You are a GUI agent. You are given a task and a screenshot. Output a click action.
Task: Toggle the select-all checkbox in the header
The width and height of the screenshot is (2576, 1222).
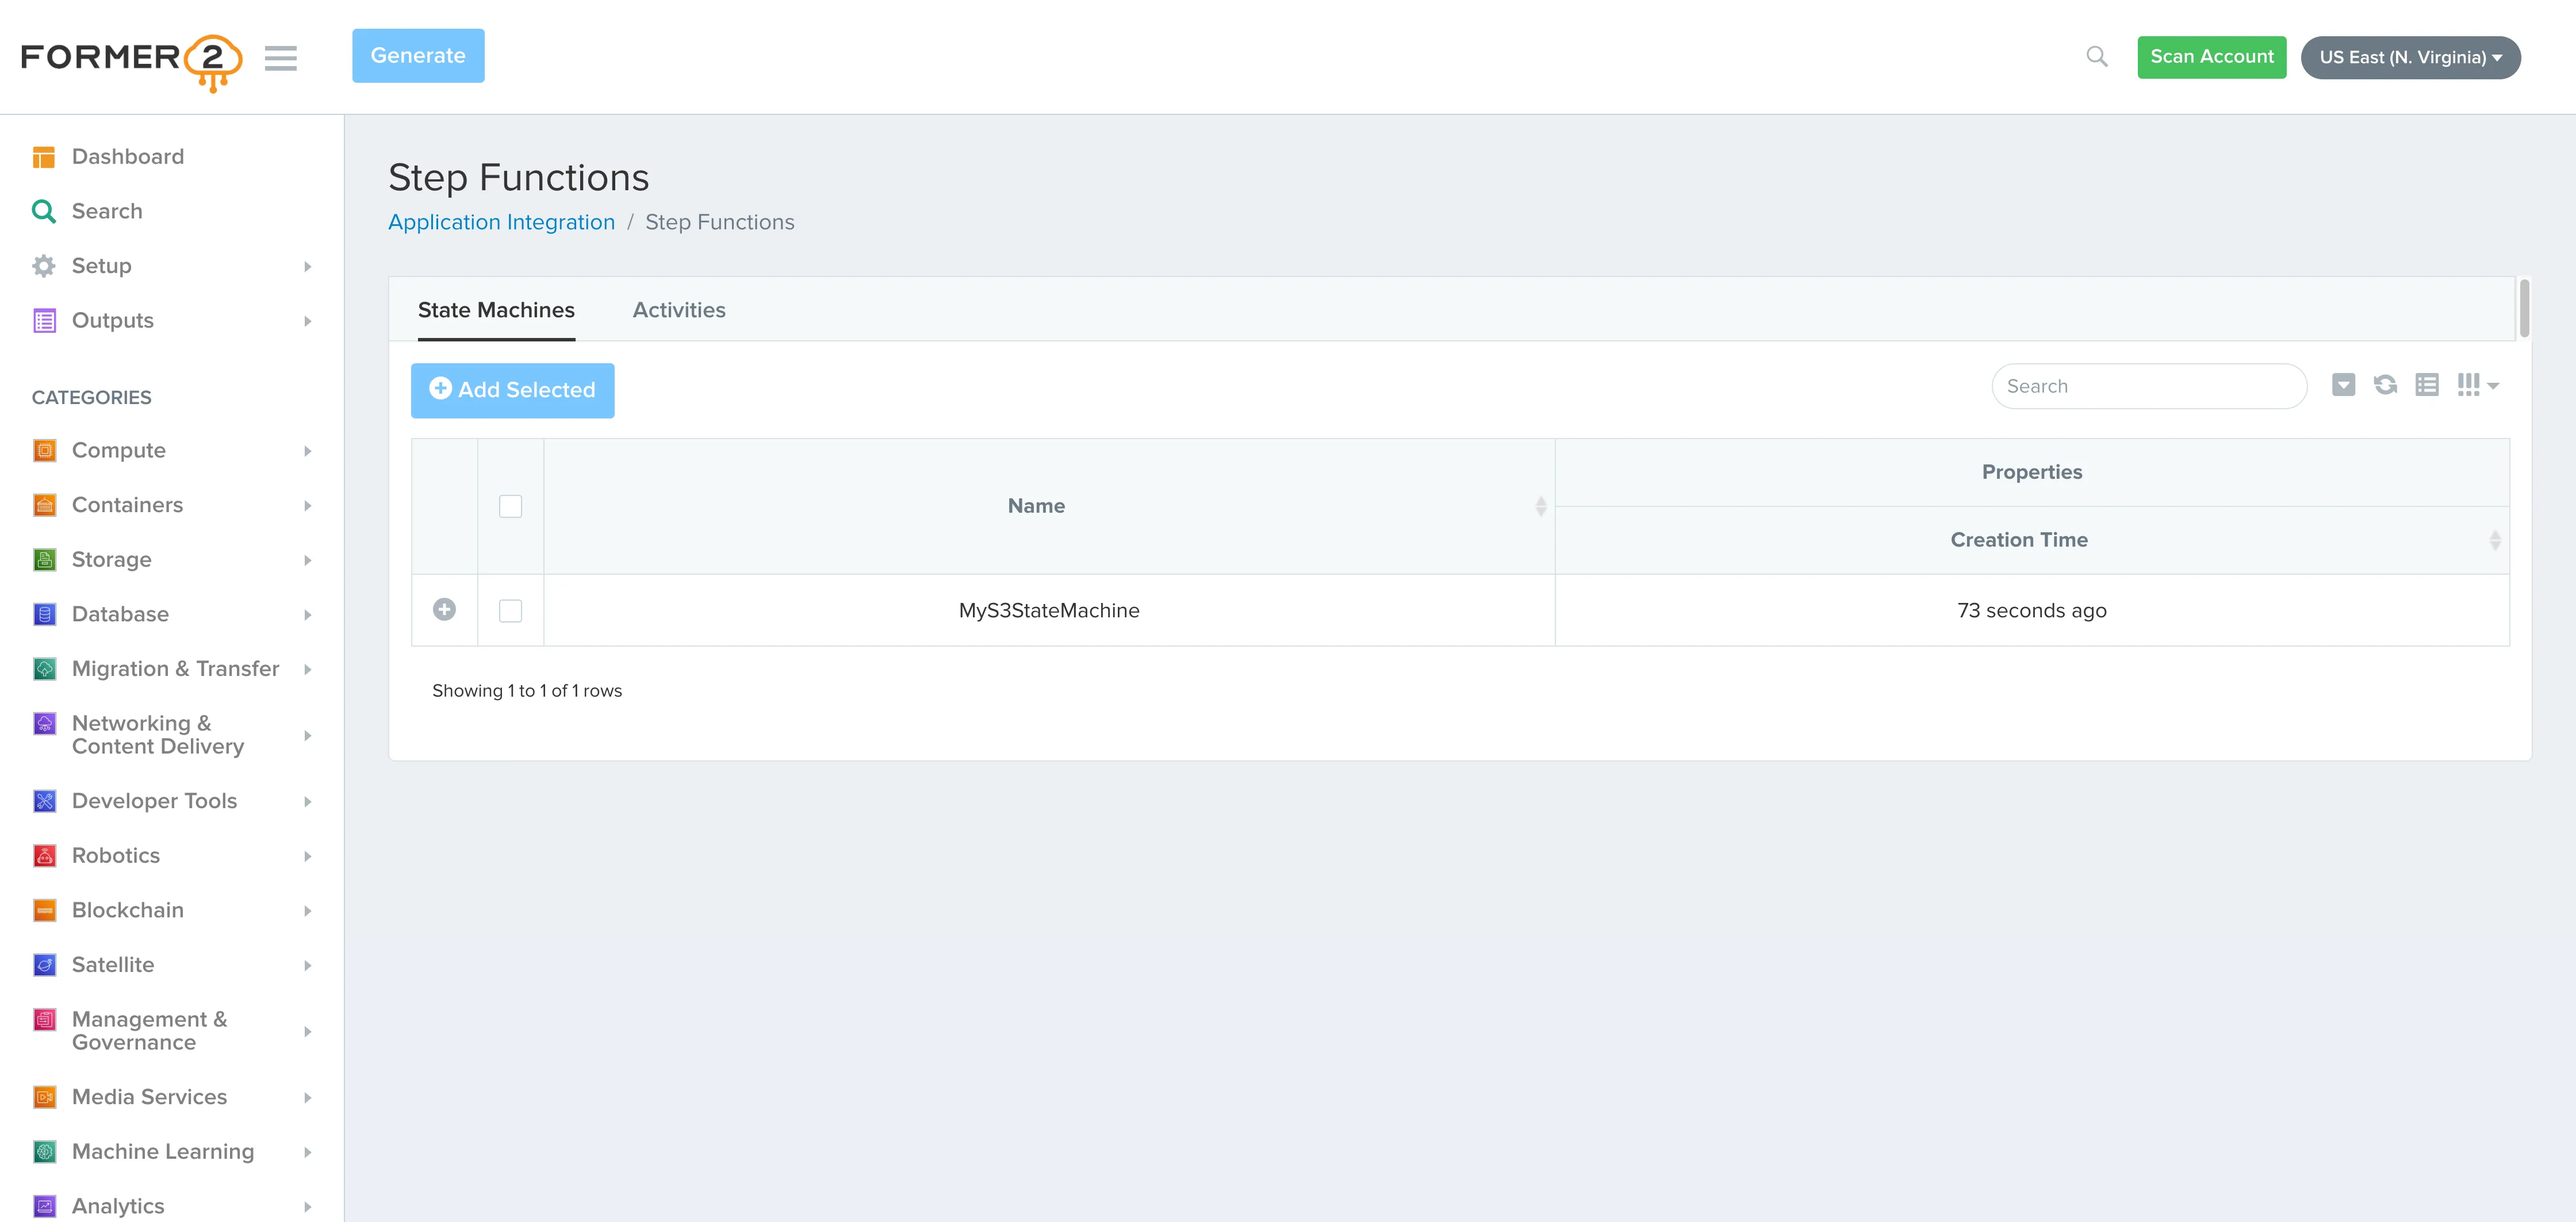[x=510, y=506]
